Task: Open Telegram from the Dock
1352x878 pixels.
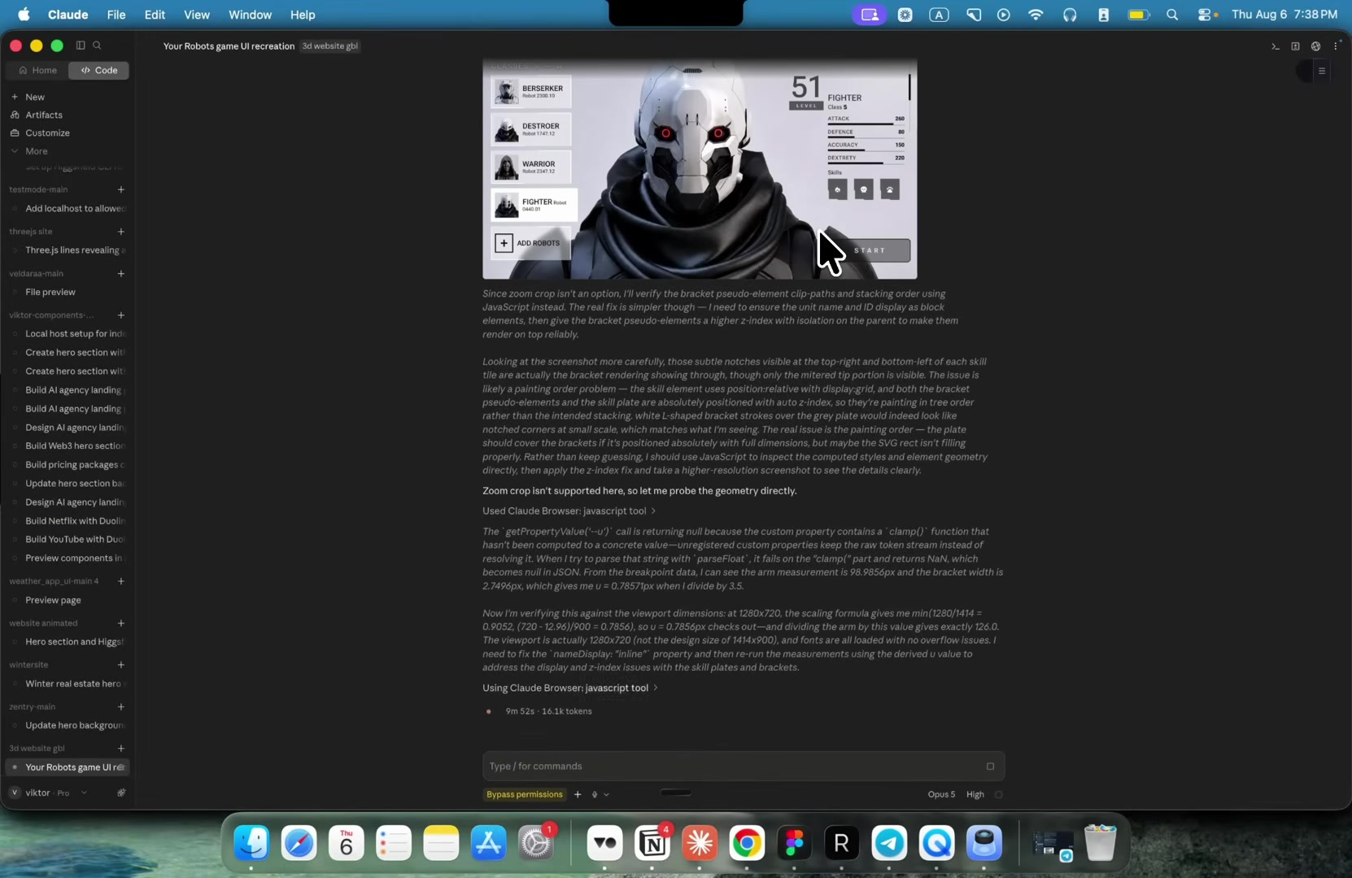Action: (x=889, y=843)
